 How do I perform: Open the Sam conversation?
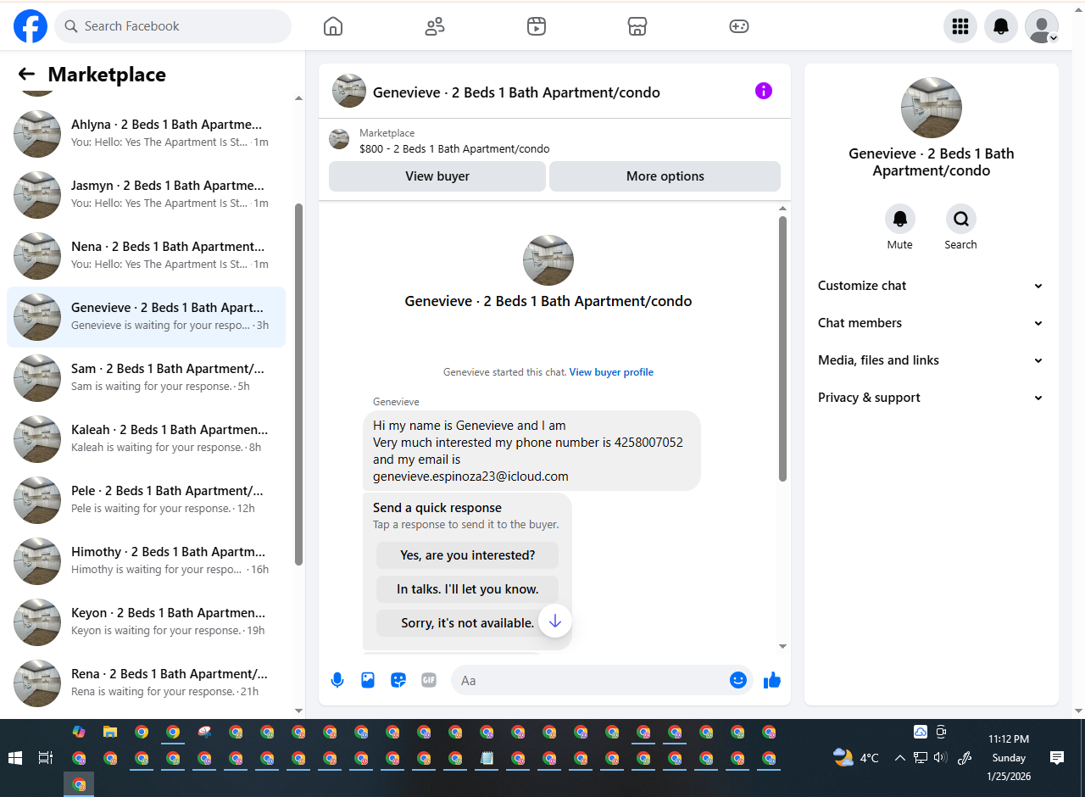tap(146, 378)
